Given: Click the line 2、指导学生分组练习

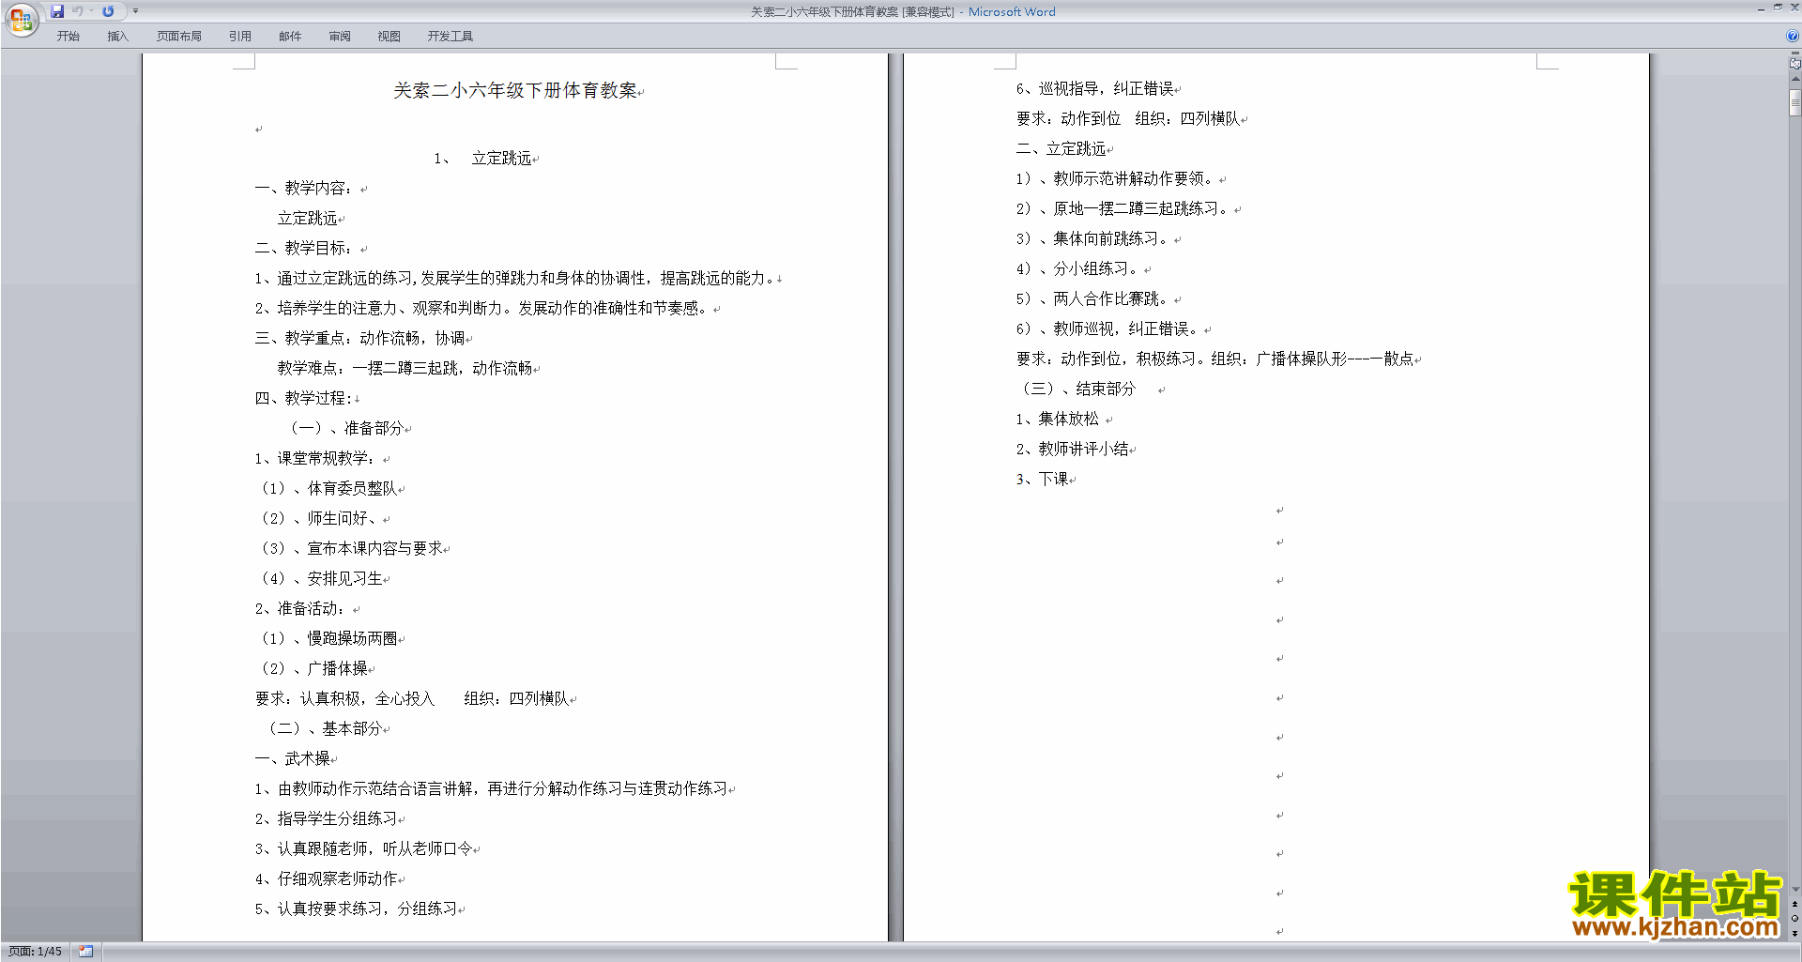Looking at the screenshot, I should click(327, 818).
